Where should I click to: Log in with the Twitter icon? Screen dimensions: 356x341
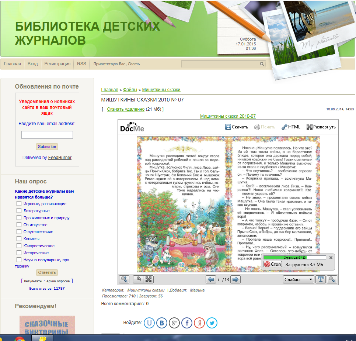pyautogui.click(x=212, y=323)
